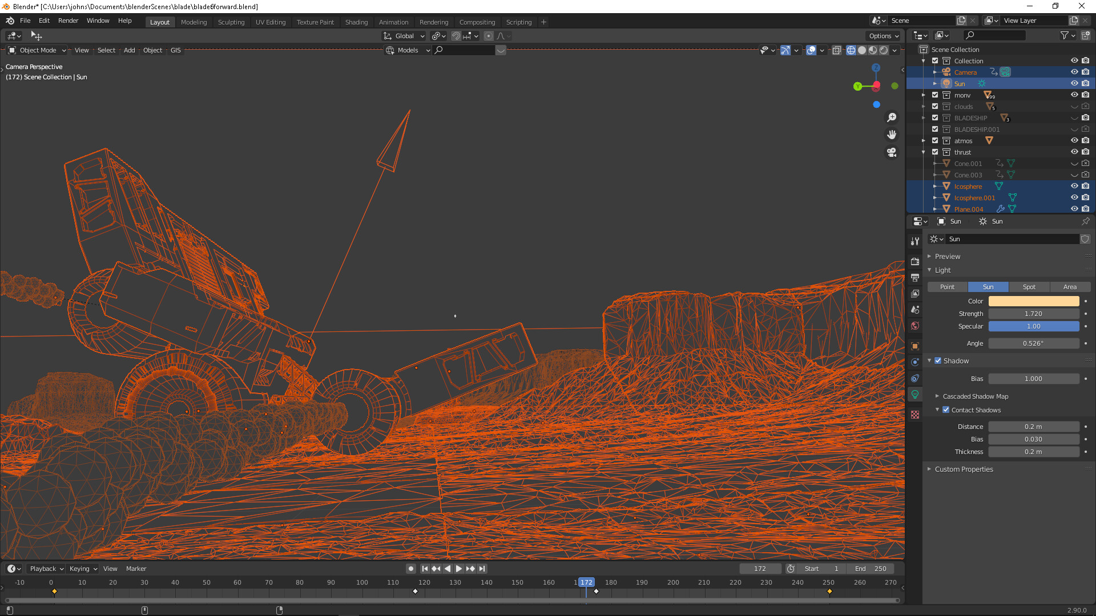Click the pan hand gizmo icon

[x=892, y=135]
